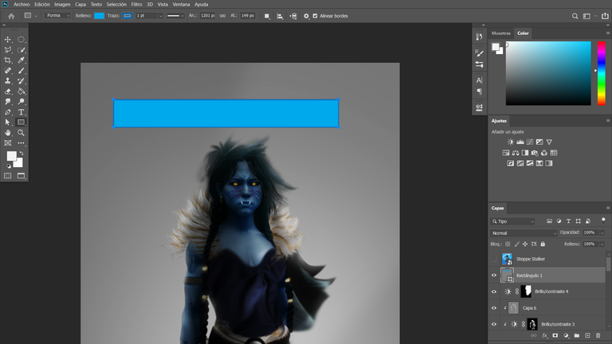
Task: Select the Horizontal Type tool
Action: coord(21,112)
